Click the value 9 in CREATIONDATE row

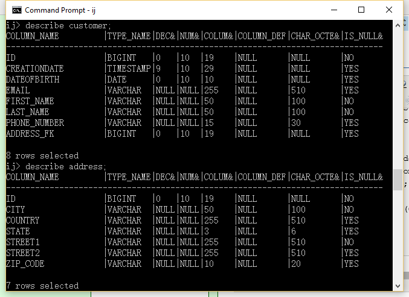pos(158,69)
